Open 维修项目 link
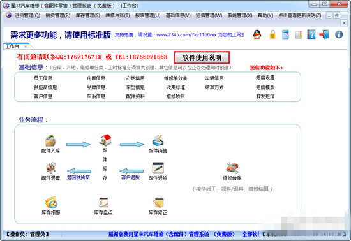This screenshot has height=241, width=351. tap(175, 96)
